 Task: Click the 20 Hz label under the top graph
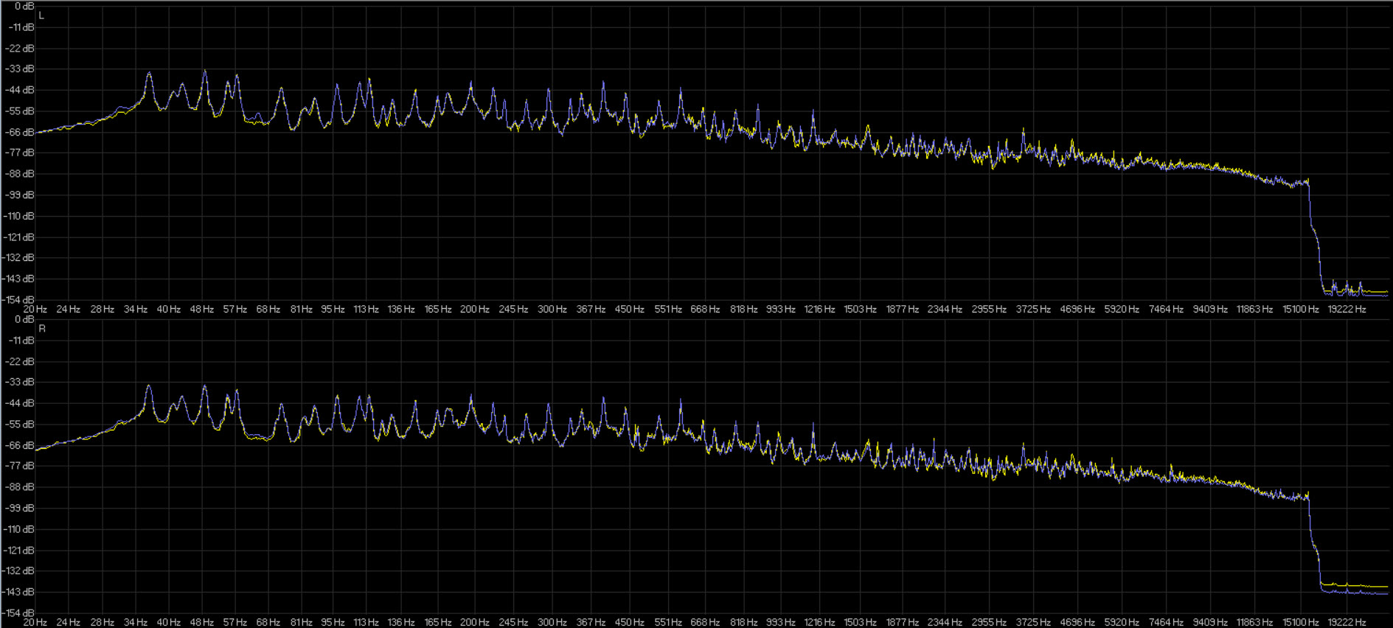click(35, 310)
